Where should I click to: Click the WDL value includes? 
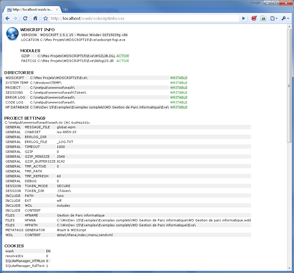[x=63, y=206]
